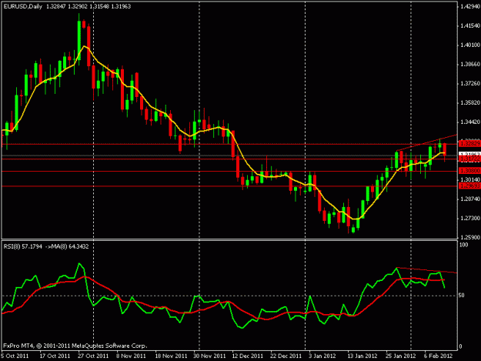Click the 1.40100 price axis label
Viewport: 481px width, 361px height.
[x=470, y=45]
